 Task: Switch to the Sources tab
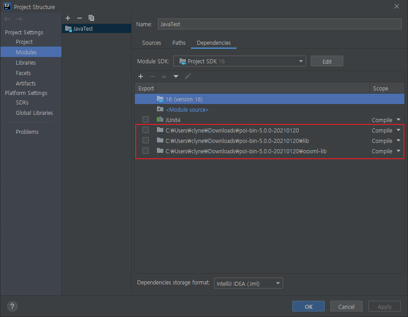point(152,43)
